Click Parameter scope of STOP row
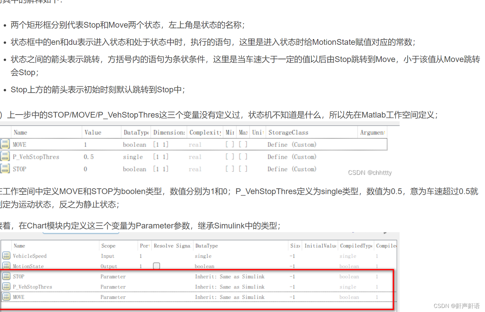Viewport: 485px width, 312px height. 113,277
